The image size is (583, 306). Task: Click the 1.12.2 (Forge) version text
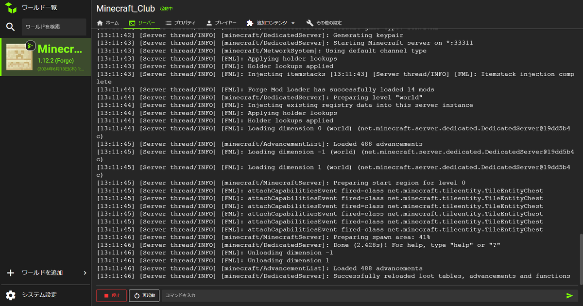click(55, 61)
